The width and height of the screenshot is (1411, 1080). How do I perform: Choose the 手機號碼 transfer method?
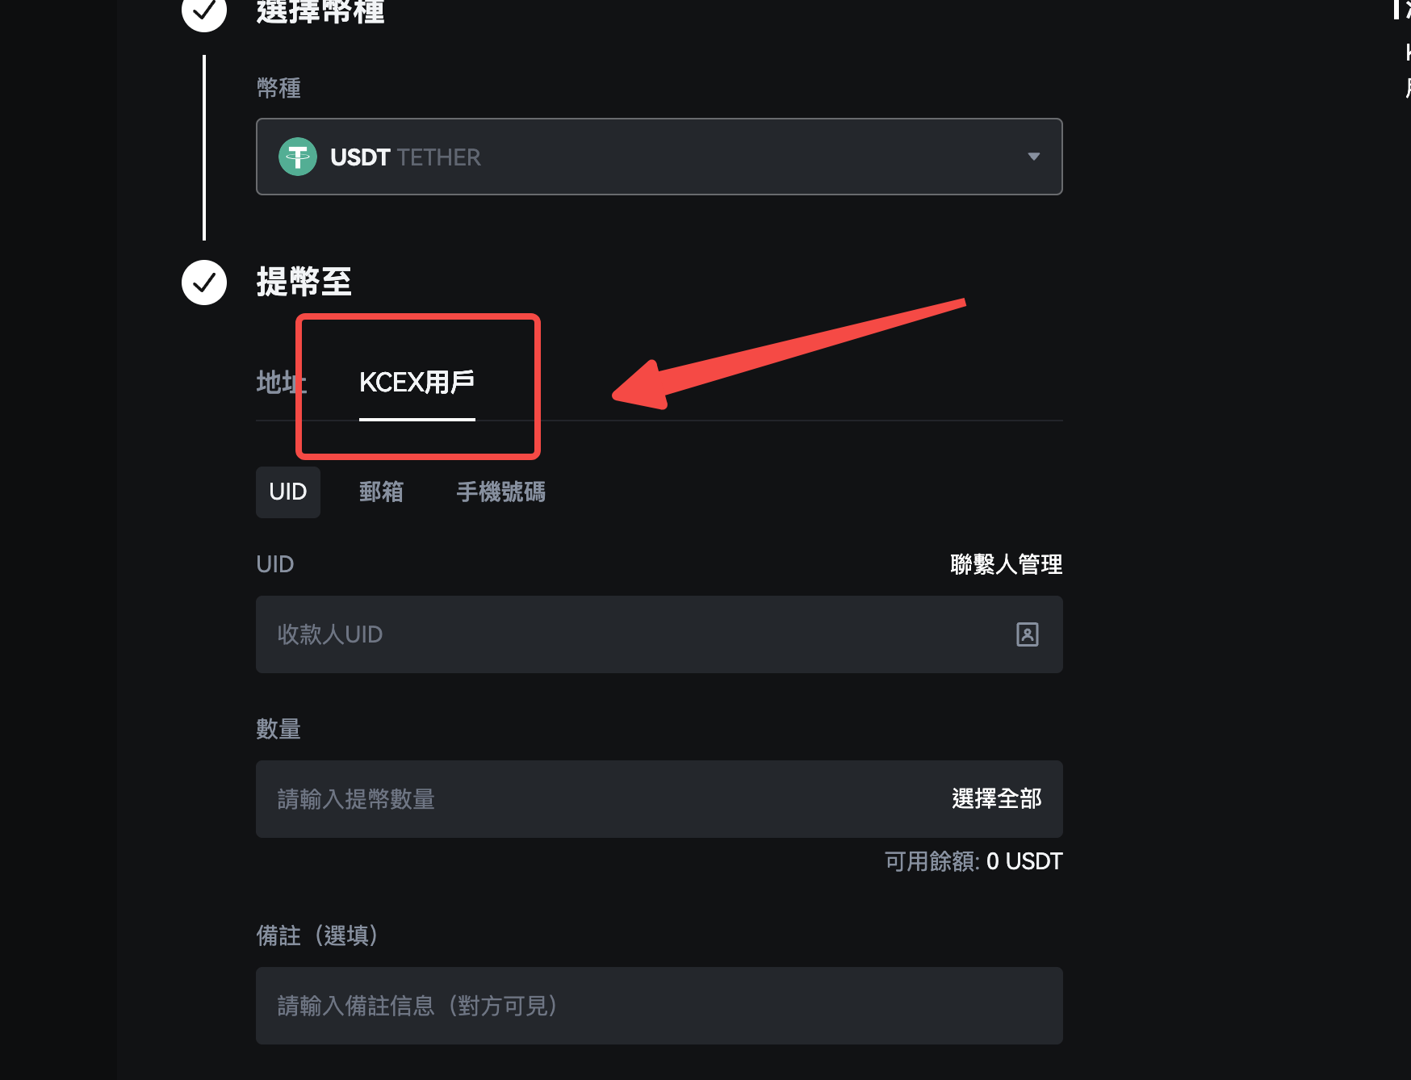point(500,492)
